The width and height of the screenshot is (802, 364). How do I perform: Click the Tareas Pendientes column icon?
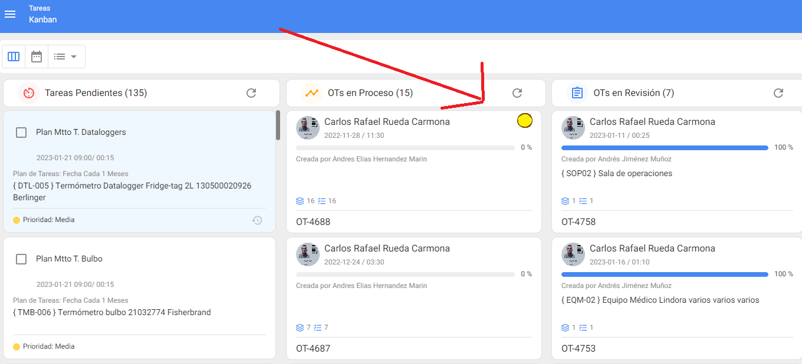pos(28,93)
